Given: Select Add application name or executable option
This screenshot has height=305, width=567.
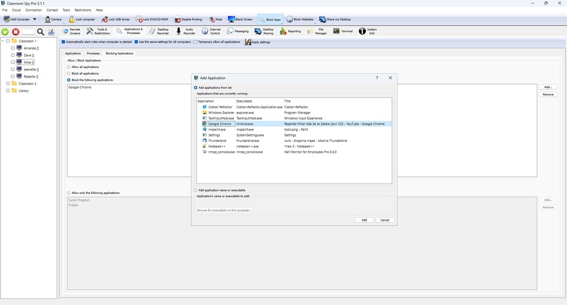Looking at the screenshot, I should point(196,190).
